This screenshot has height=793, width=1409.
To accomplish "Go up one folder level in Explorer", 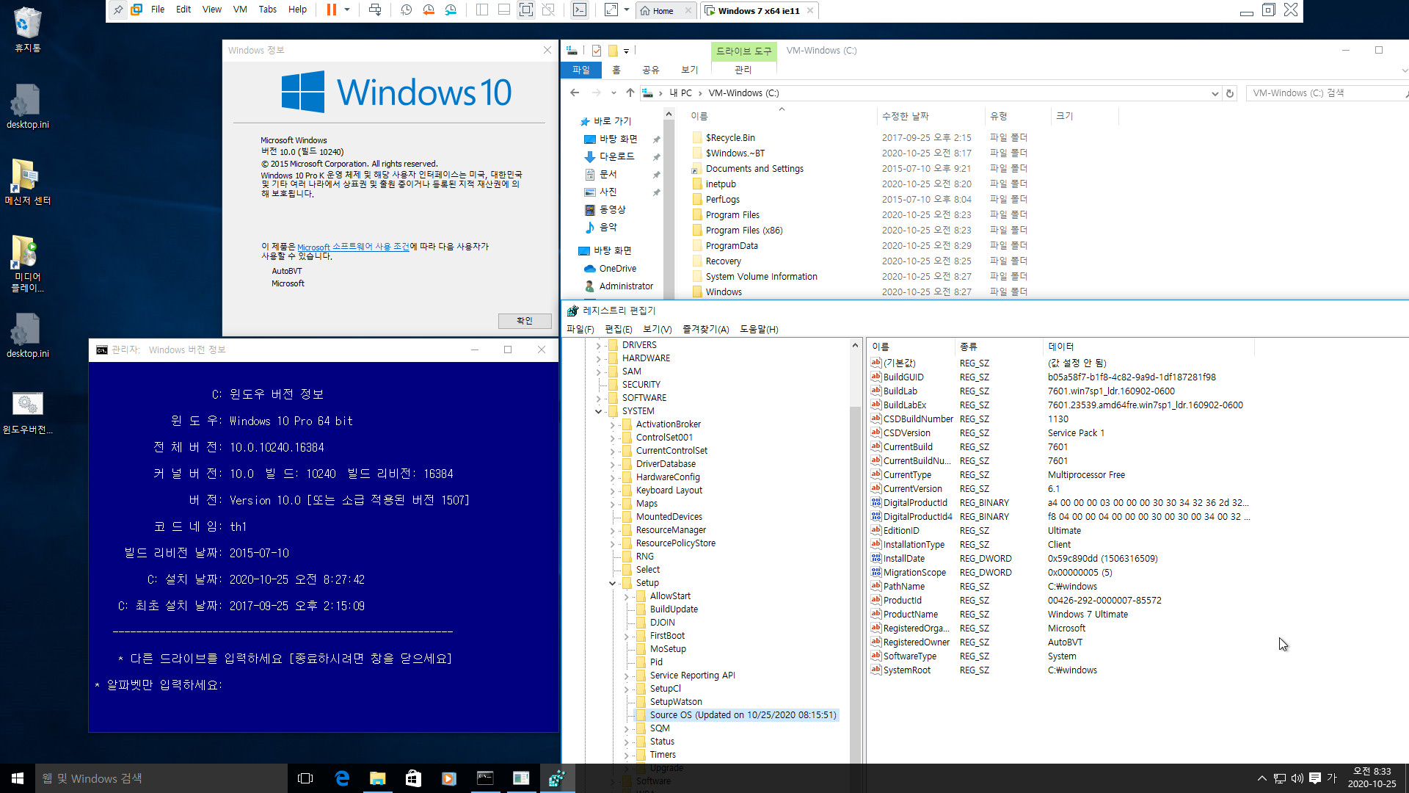I will point(630,93).
